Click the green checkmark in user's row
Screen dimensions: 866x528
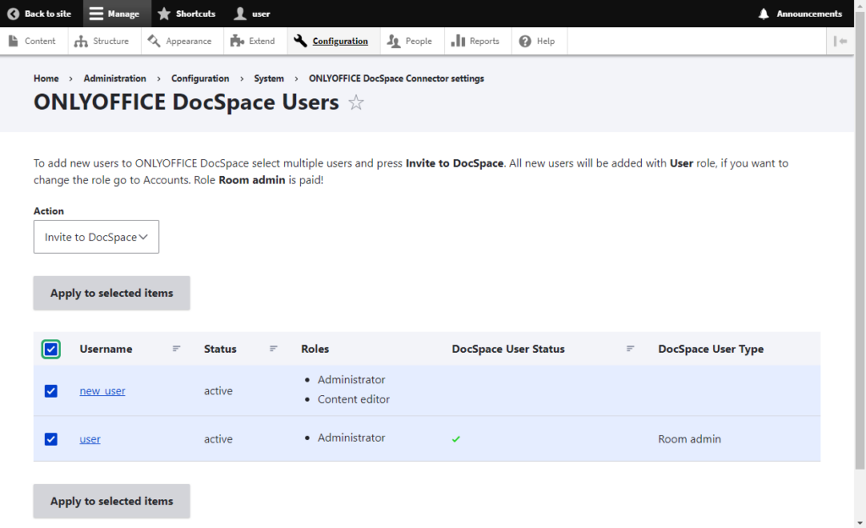tap(456, 439)
